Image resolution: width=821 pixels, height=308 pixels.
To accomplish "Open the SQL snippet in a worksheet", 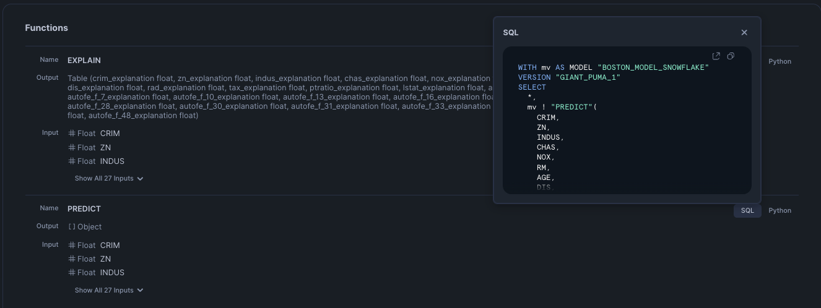I will 716,56.
